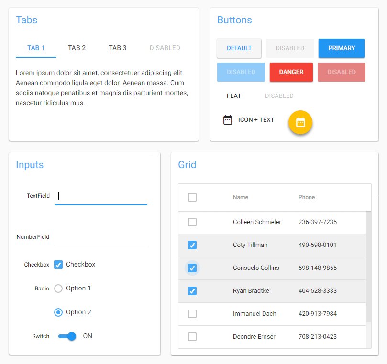Viewport: 387px width, 364px height.
Task: Click the Coty Tillman name cell
Action: click(x=250, y=245)
